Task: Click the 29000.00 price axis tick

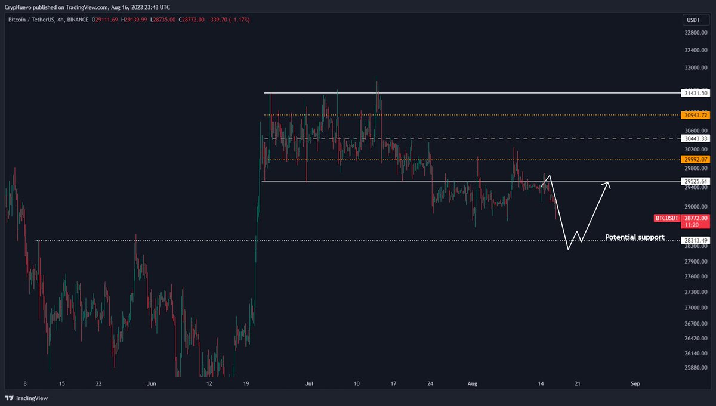Action: (696, 206)
